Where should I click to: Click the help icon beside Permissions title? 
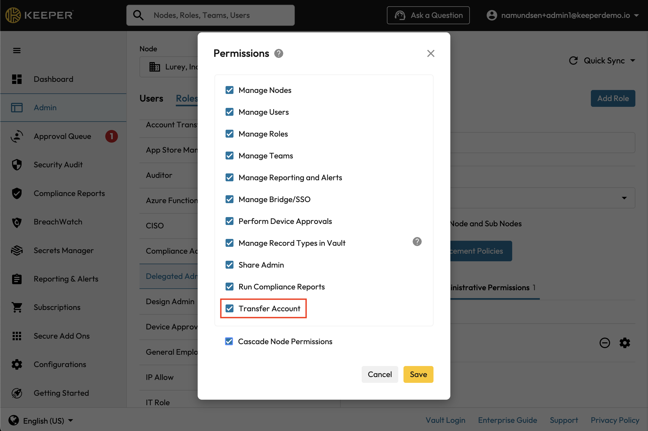point(278,53)
